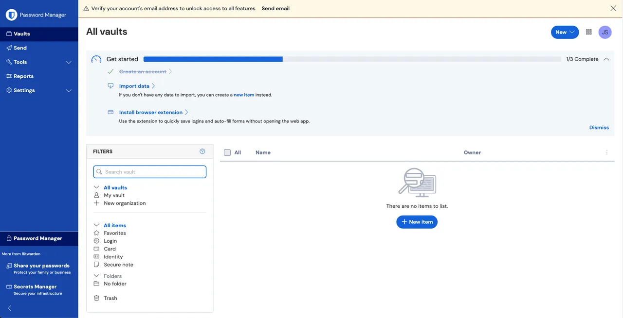
Task: Collapse the sidebar with left chevron
Action: tap(10, 308)
